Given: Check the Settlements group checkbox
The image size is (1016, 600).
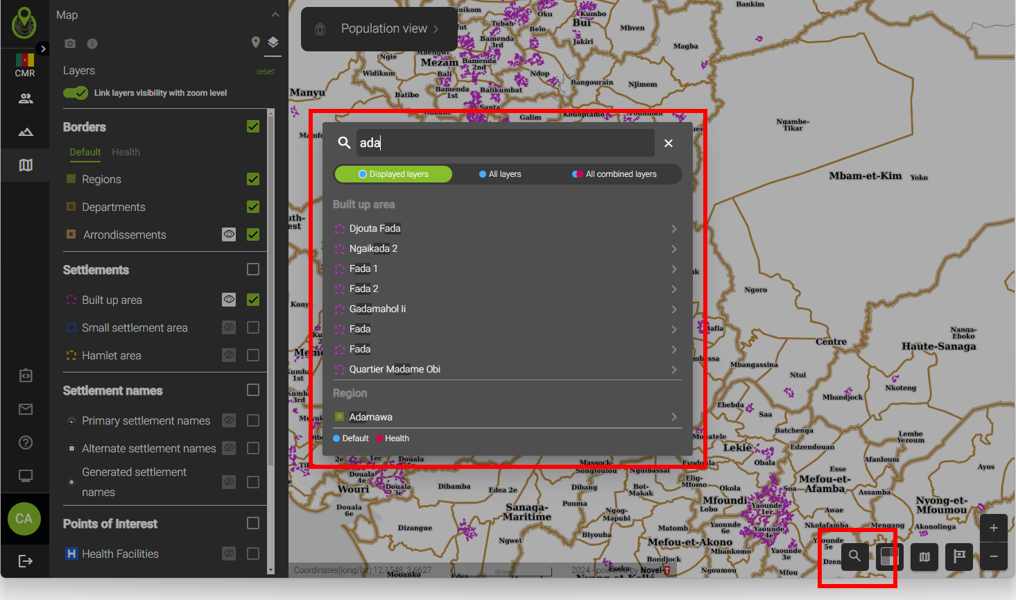Looking at the screenshot, I should (x=253, y=269).
